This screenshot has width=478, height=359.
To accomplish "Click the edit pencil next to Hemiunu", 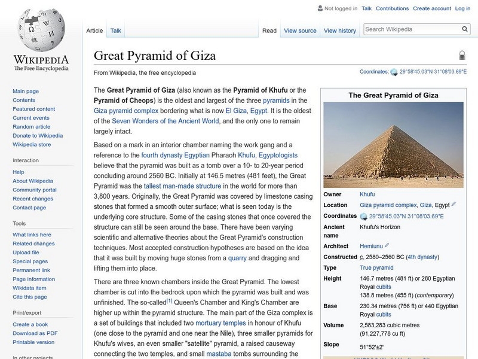I will click(x=387, y=245).
